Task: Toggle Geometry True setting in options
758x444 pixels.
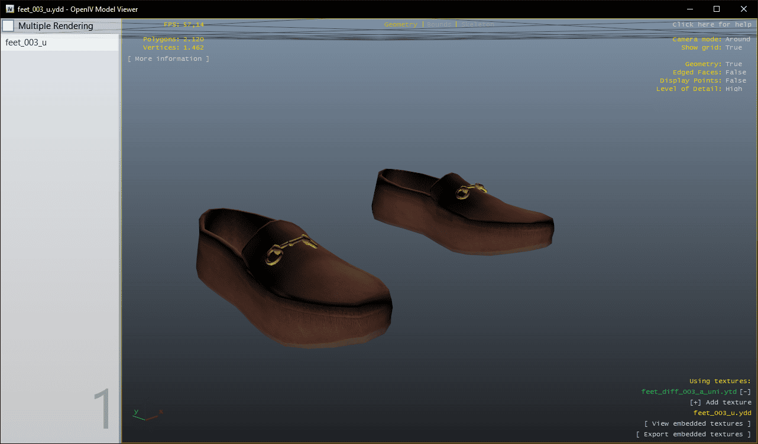Action: pos(733,64)
